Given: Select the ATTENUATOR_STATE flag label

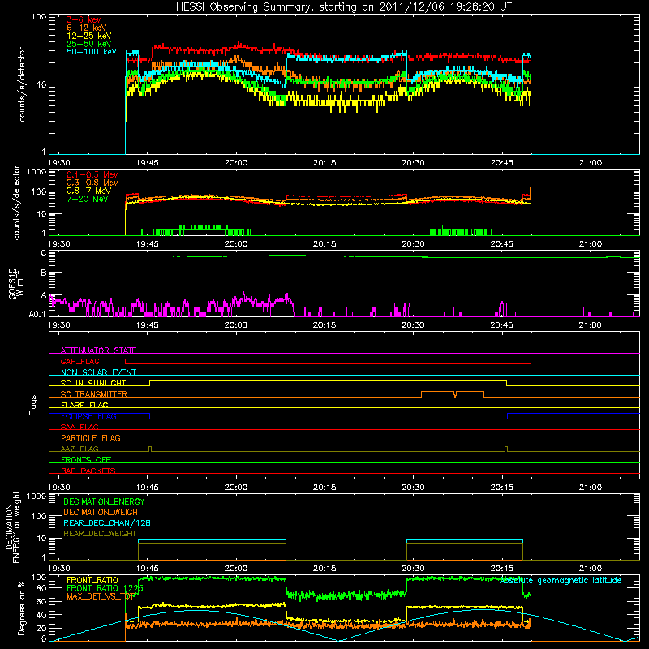Looking at the screenshot, I should pyautogui.click(x=98, y=350).
